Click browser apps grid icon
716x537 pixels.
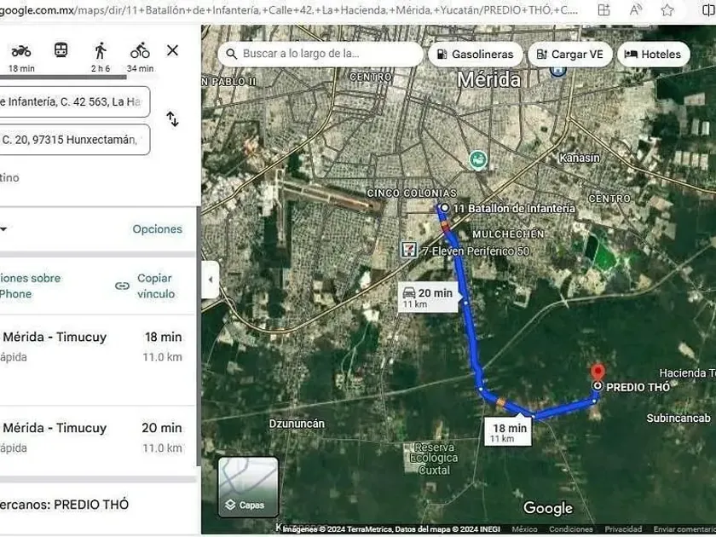(x=603, y=10)
